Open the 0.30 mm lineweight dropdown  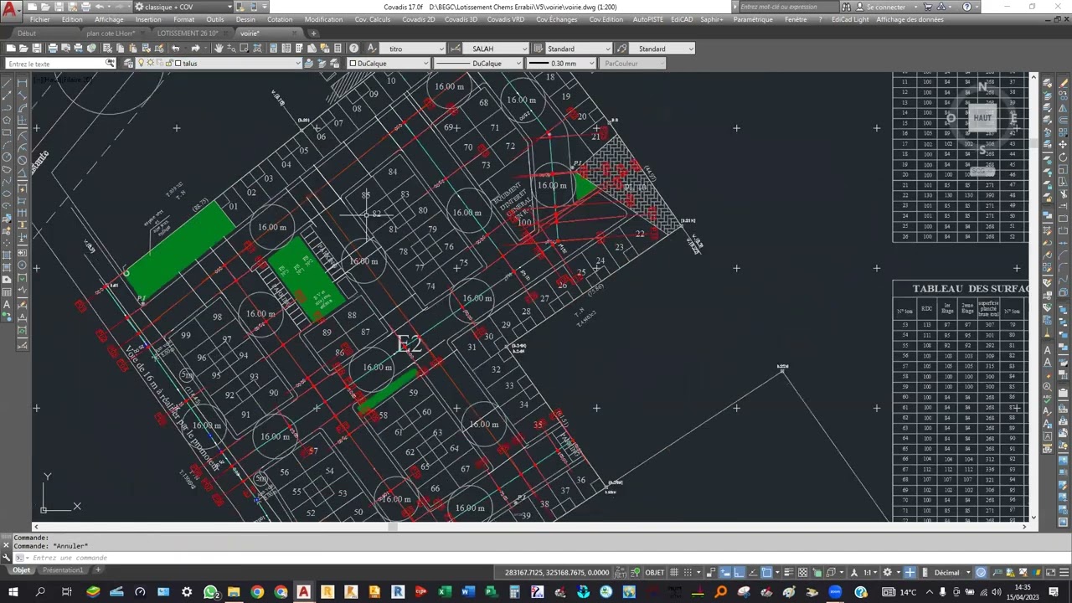563,64
